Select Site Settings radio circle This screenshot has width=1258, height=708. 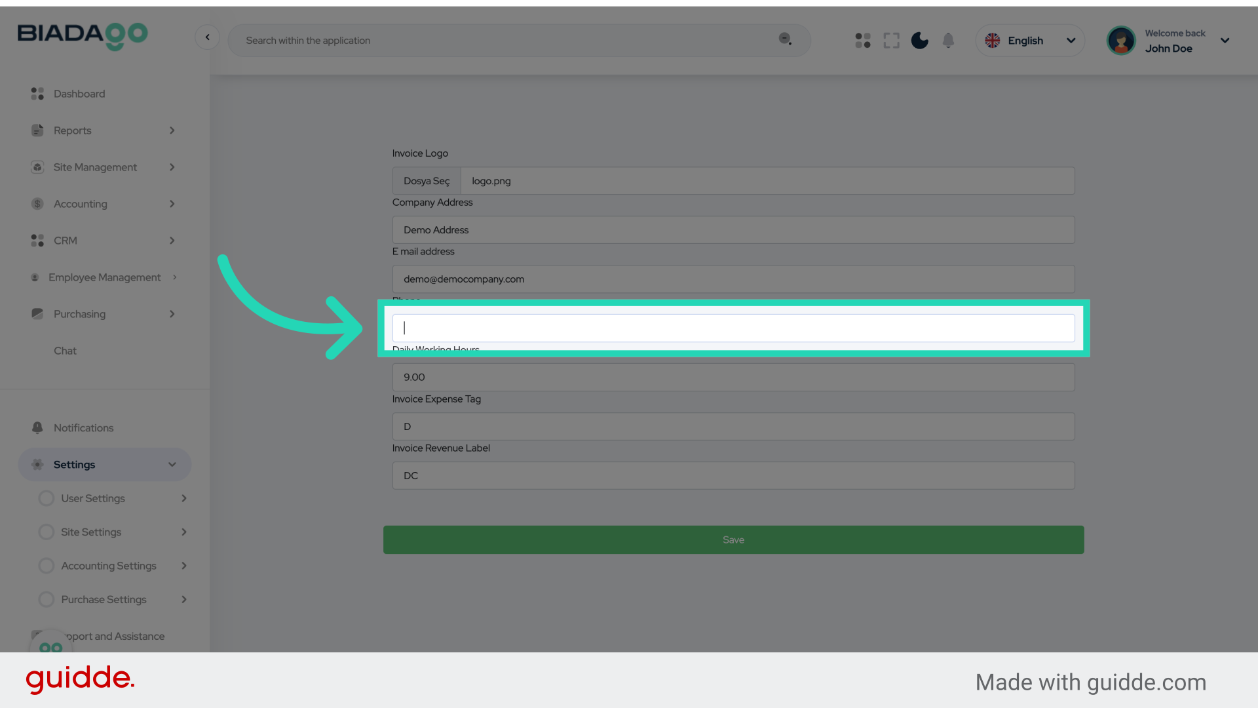coord(47,532)
